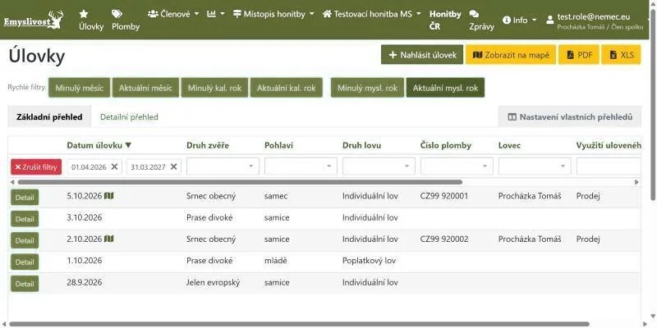Export the list as XLS
657x328 pixels.
coord(622,55)
